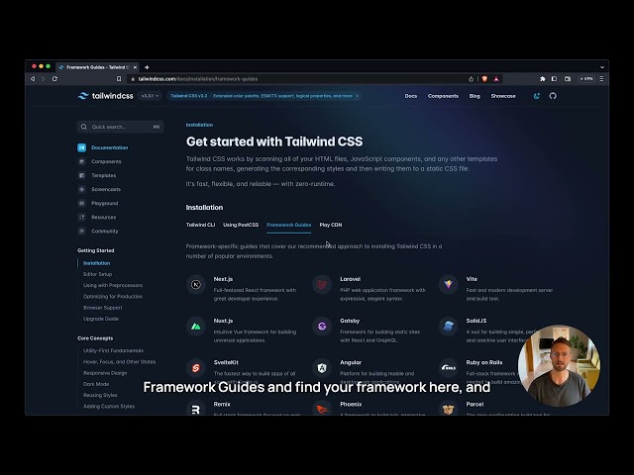634x475 pixels.
Task: Open Optimizing for Production page
Action: click(112, 296)
